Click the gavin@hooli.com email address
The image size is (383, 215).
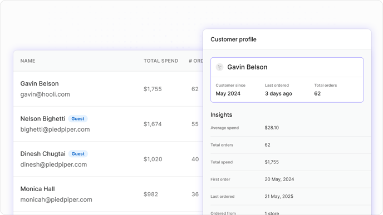coord(45,94)
